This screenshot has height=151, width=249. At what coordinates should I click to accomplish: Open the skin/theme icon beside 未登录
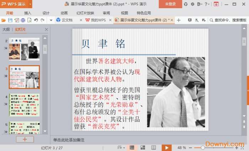pos(186,4)
